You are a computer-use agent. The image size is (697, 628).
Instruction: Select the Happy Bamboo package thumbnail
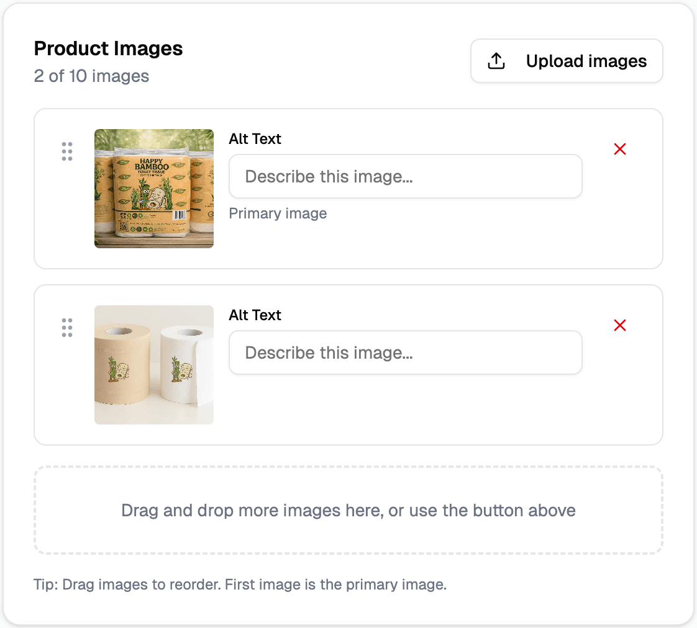153,189
